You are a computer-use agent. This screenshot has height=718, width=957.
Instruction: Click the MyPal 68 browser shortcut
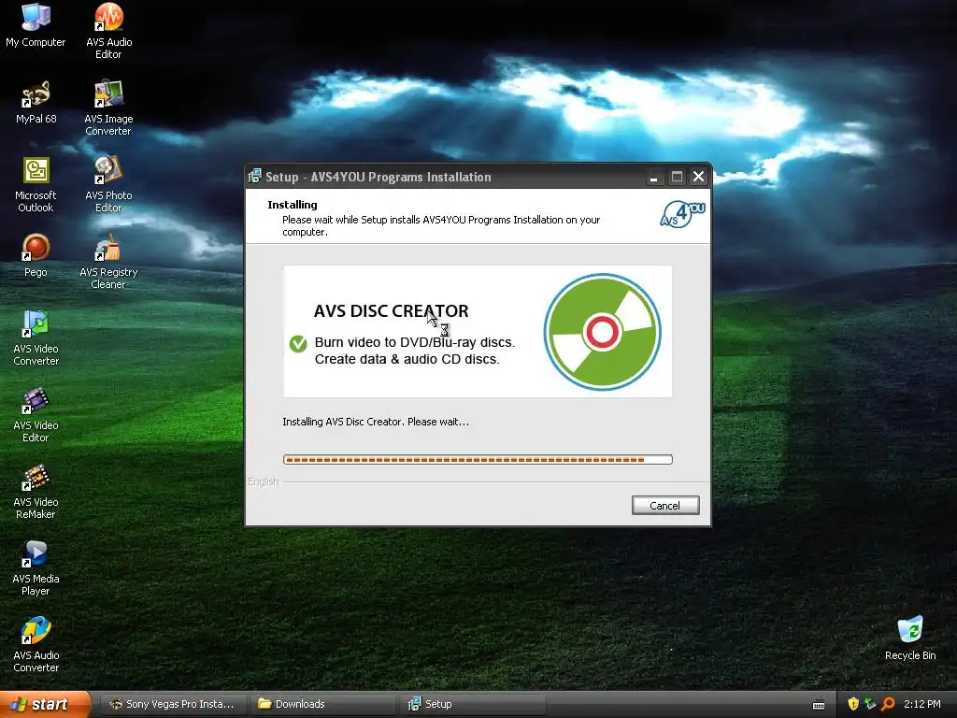coord(36,103)
